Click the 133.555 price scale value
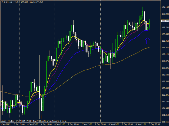This screenshot has height=126, width=169. [165, 34]
